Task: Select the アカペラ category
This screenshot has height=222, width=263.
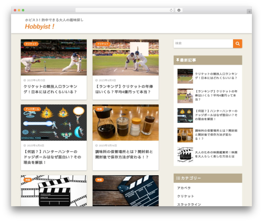Action: tap(184, 188)
